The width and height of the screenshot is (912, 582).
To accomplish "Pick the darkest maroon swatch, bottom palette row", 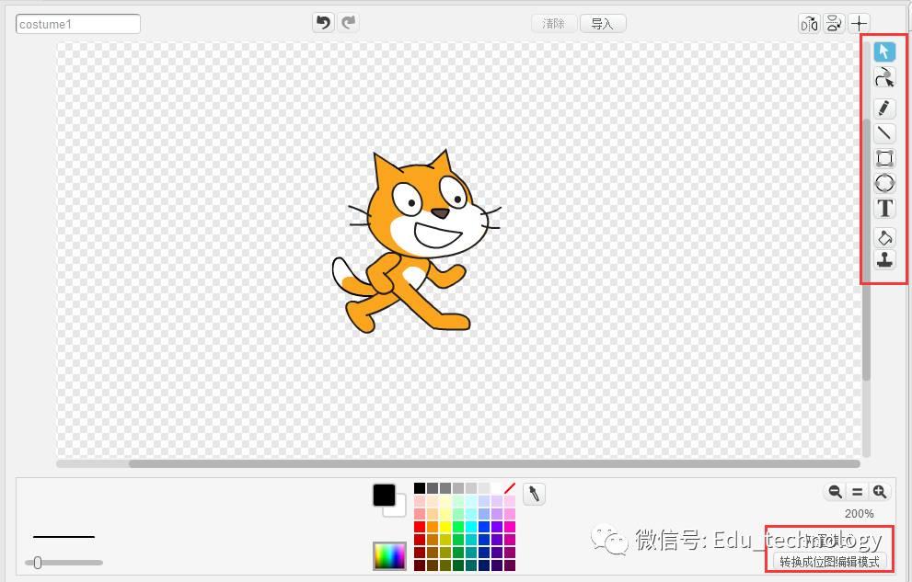I will click(x=420, y=565).
